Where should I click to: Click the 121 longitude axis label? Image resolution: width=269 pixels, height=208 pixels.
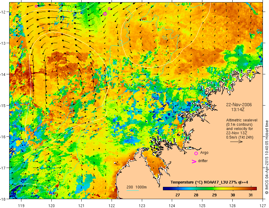[82, 206]
